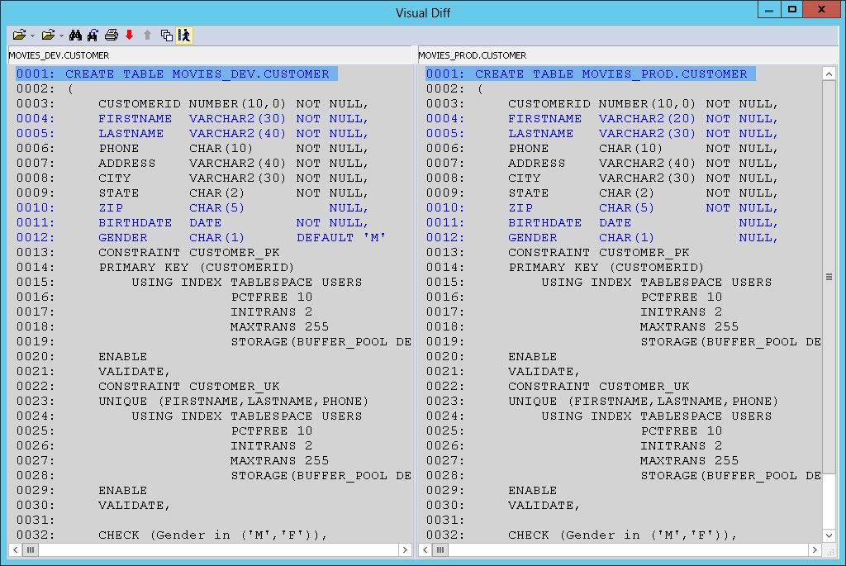Screen dimensions: 846x566
Task: Open right file with second folder icon
Action: pos(48,35)
